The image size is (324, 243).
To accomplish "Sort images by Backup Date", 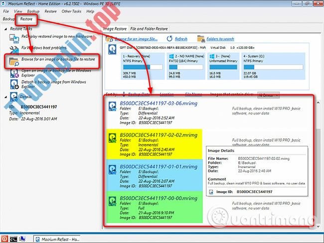I will point(139,94).
